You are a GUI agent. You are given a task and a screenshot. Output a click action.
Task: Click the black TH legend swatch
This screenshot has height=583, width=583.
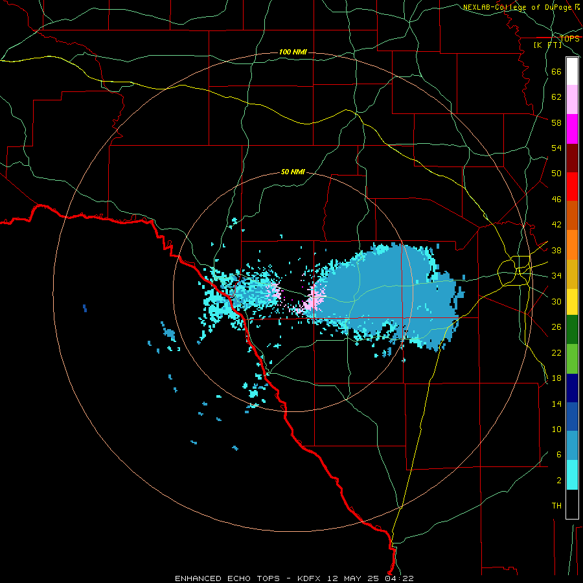point(572,504)
